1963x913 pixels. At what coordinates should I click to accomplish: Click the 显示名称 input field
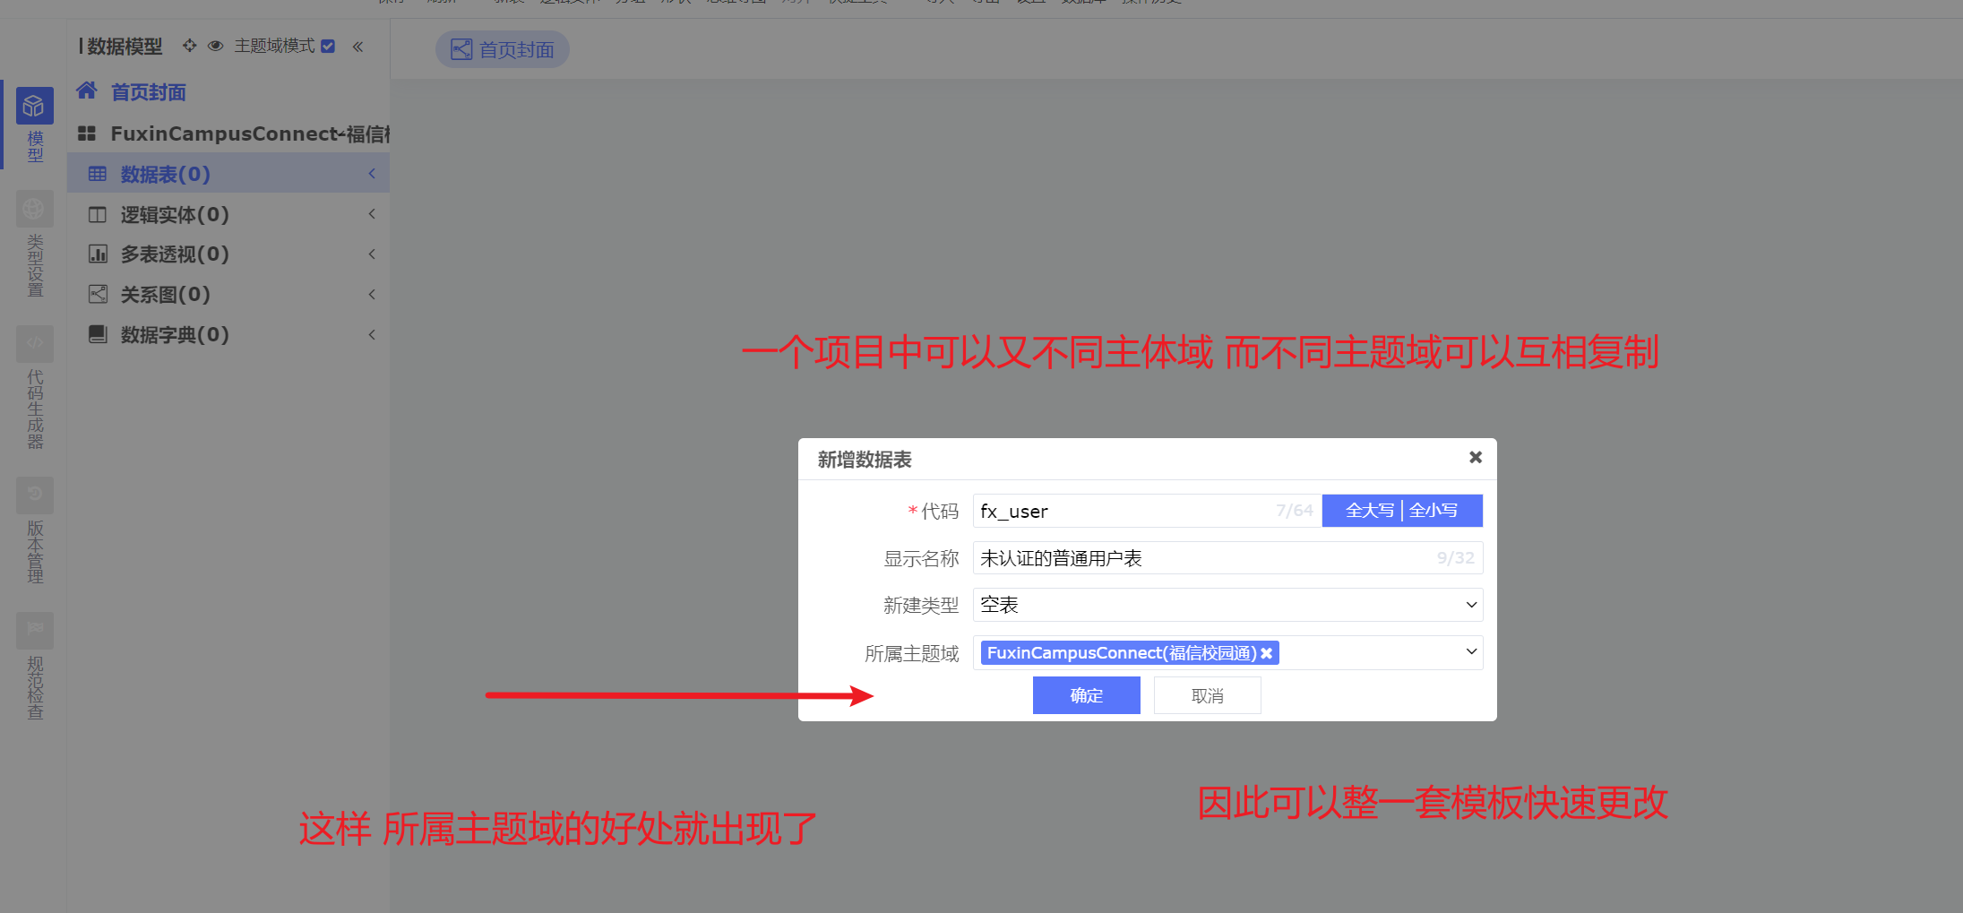point(1227,558)
